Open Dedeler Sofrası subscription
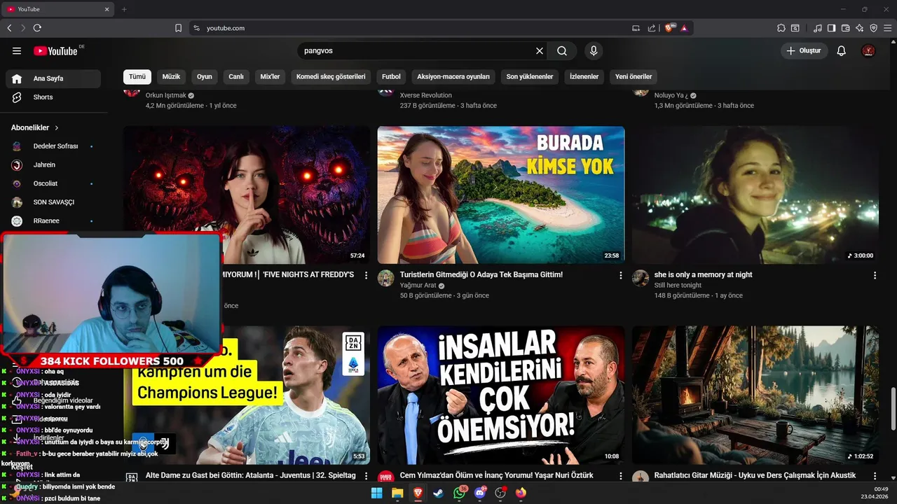Screen dimensions: 897x504 click(x=53, y=146)
